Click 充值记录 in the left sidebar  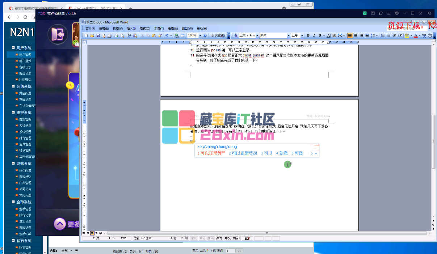(x=25, y=100)
